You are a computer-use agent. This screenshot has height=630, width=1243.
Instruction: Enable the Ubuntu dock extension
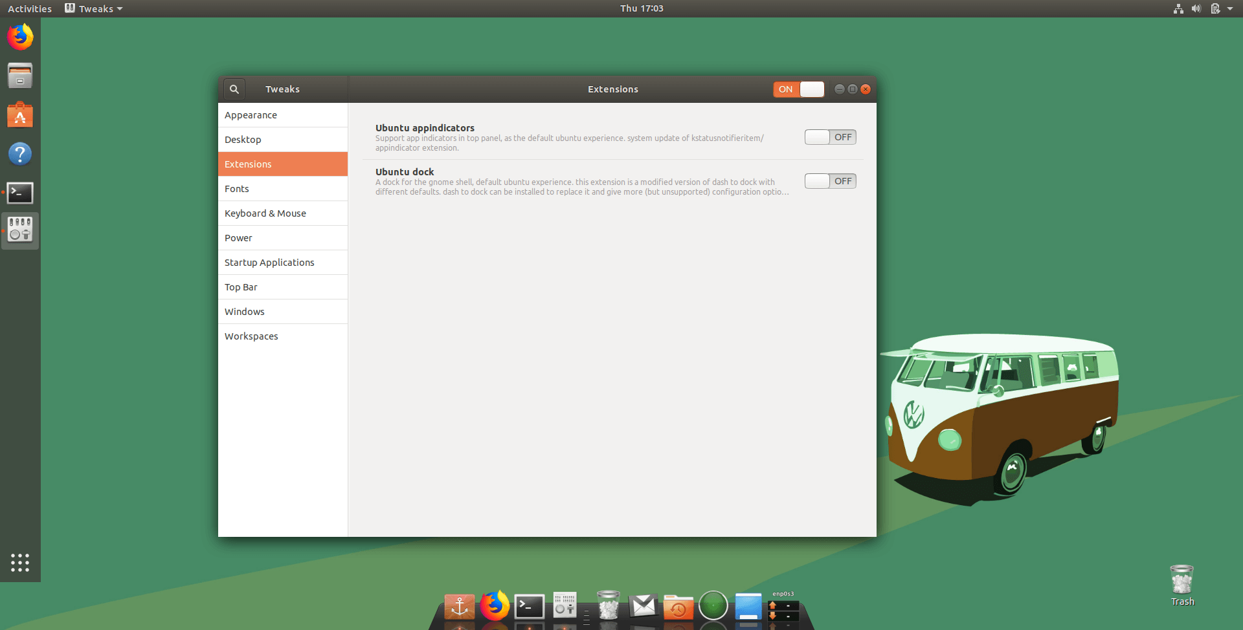(x=830, y=181)
